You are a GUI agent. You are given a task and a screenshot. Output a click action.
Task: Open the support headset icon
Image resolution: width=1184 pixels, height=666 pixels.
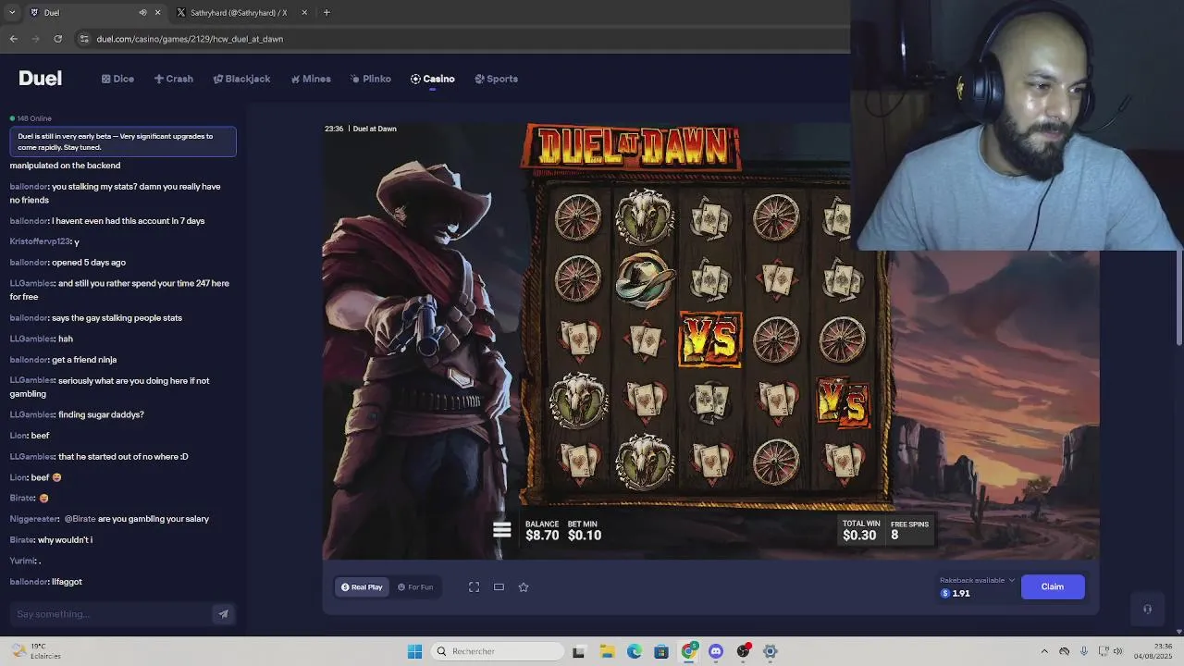[x=1147, y=609]
